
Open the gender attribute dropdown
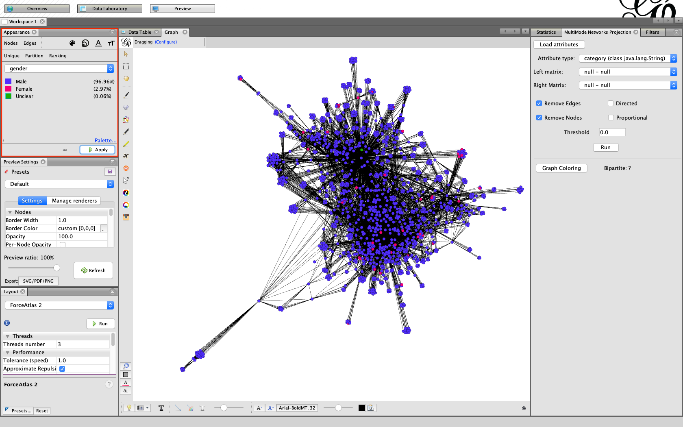pyautogui.click(x=59, y=68)
